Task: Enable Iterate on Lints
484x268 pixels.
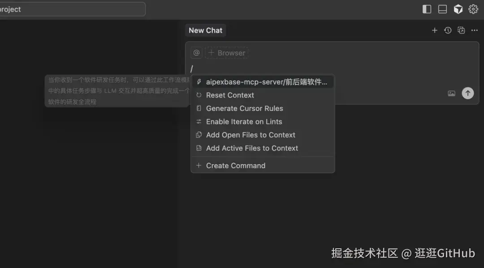Action: click(x=244, y=121)
